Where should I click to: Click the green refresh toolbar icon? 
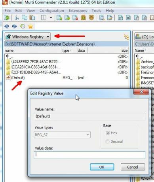click(x=7, y=17)
